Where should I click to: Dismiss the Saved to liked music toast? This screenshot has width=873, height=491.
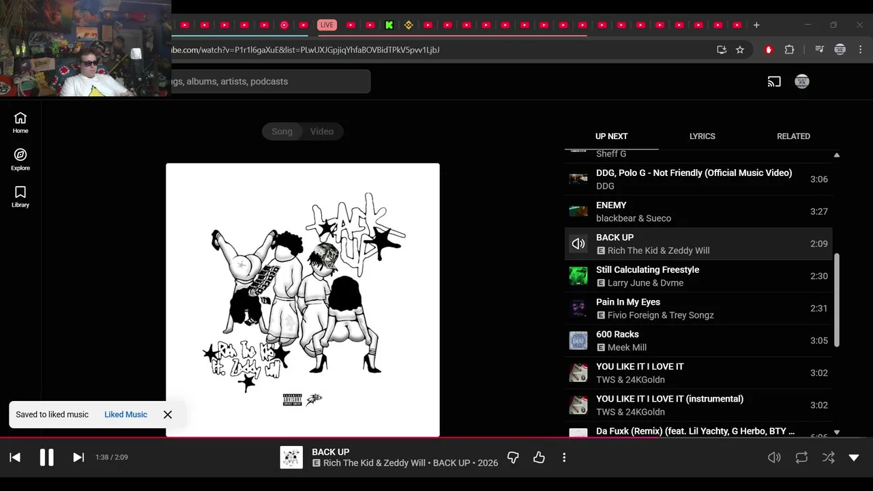pos(168,415)
